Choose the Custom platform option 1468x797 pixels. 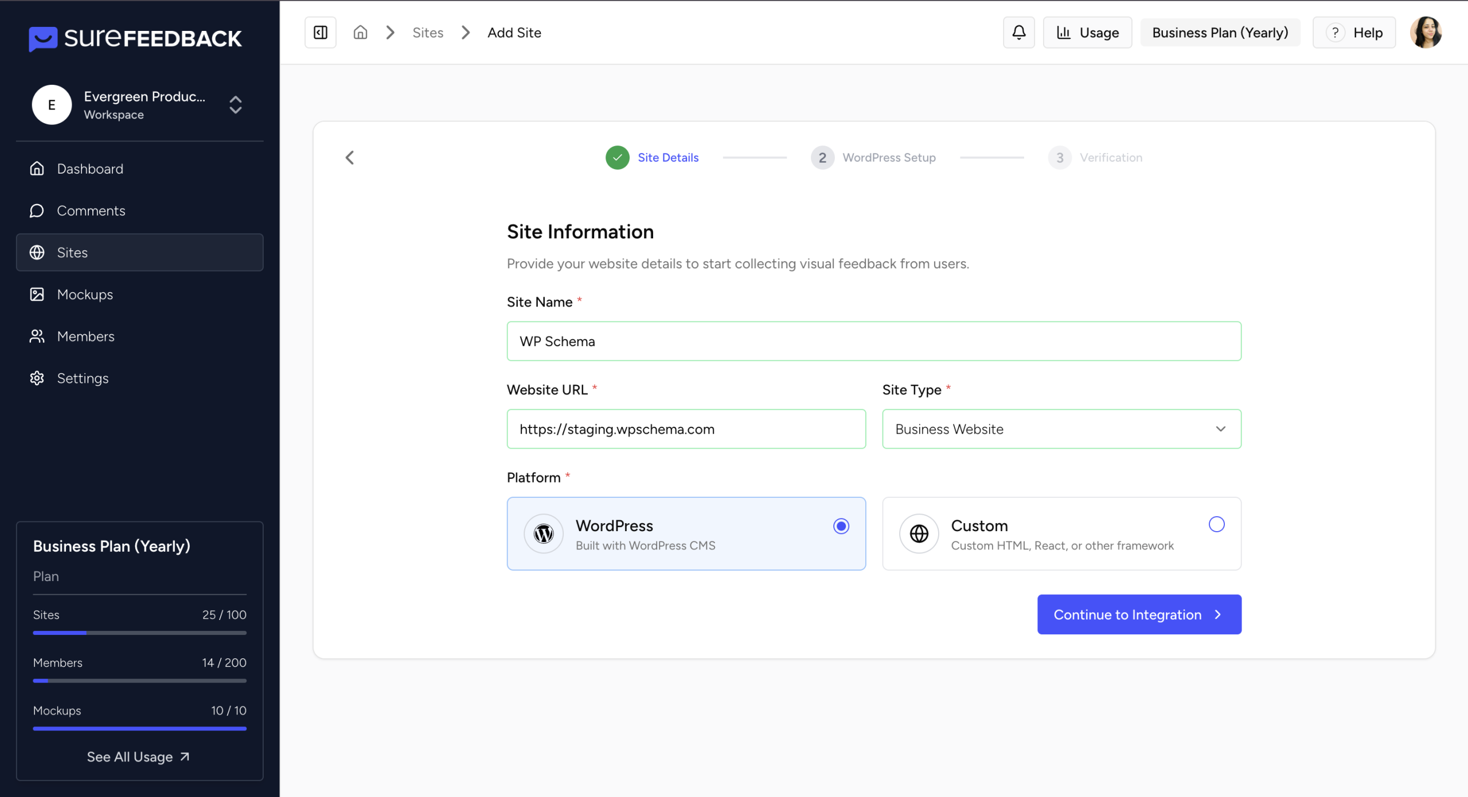click(x=1216, y=524)
